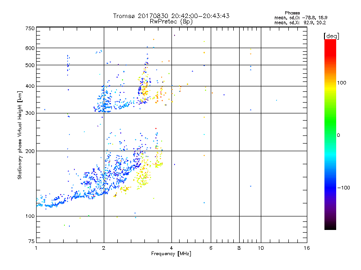Click the rainbow phase colorbar

330,135
